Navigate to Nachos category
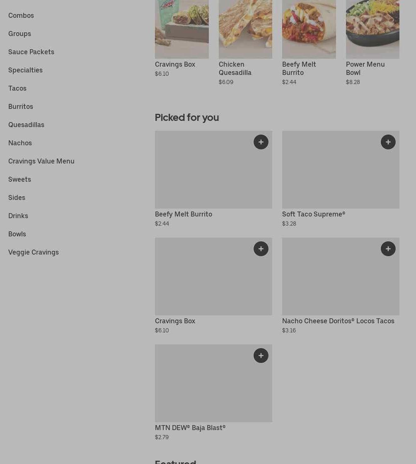The height and width of the screenshot is (464, 416). pyautogui.click(x=20, y=143)
